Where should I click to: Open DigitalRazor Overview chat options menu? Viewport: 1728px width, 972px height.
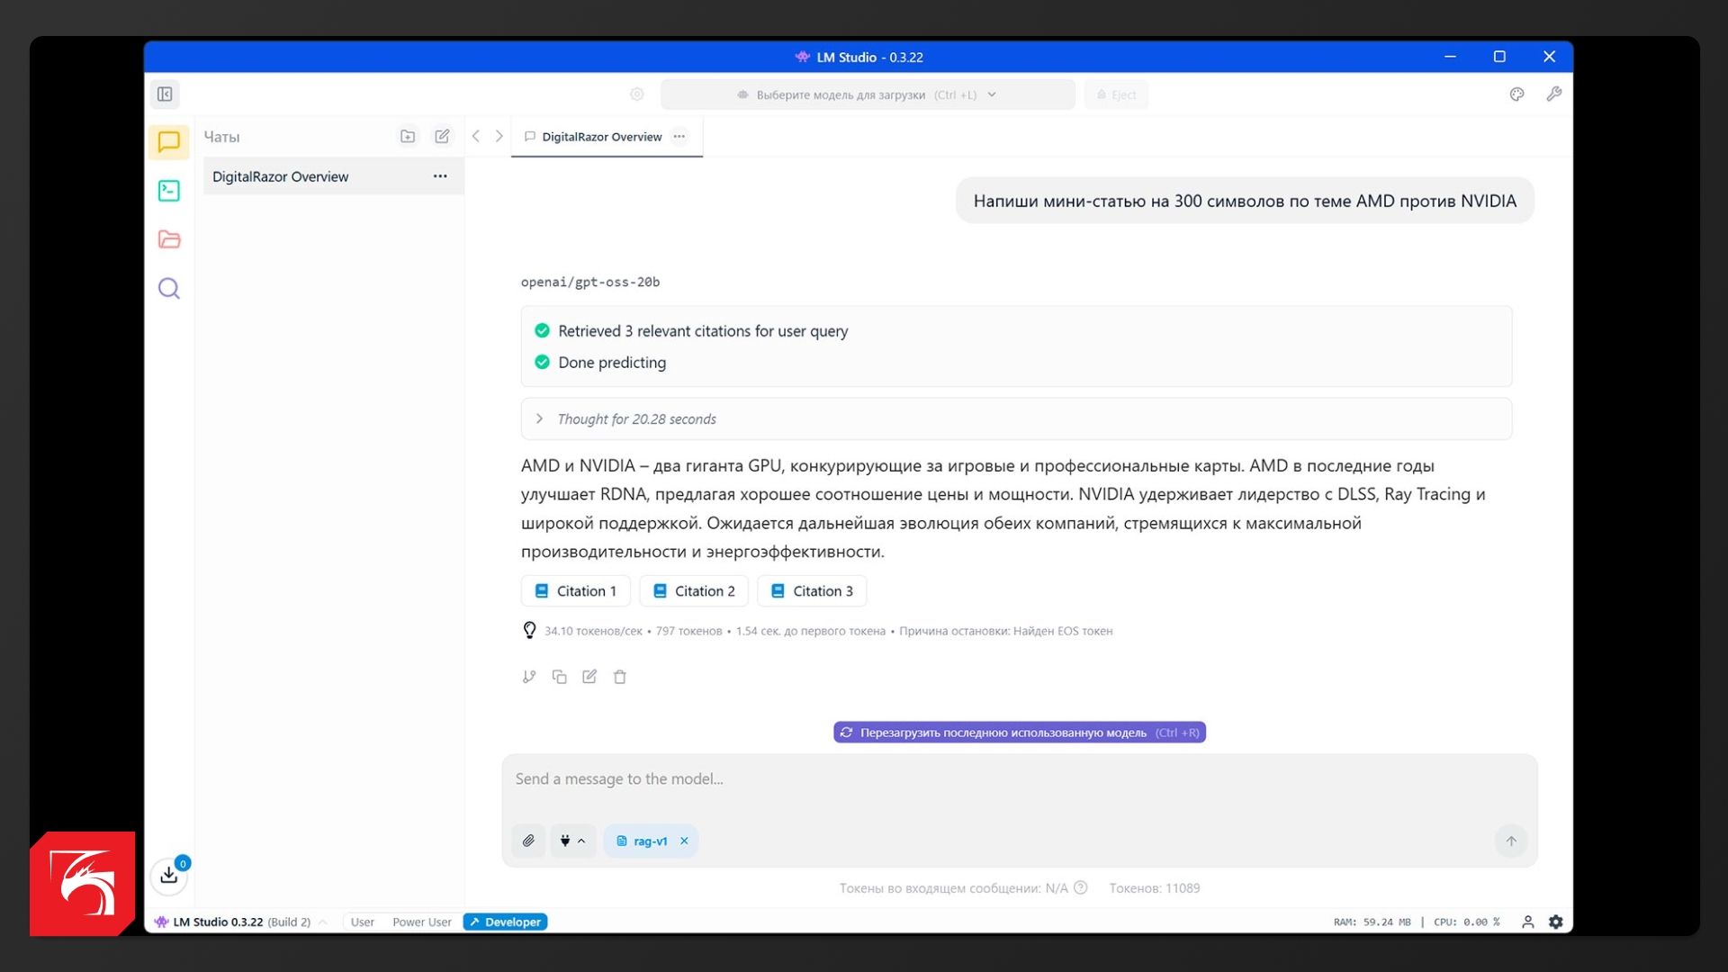440,176
